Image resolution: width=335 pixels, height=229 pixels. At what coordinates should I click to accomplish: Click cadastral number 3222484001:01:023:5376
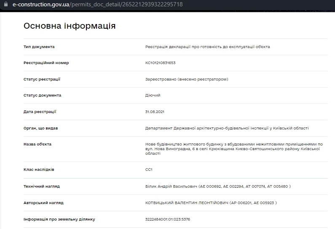click(x=168, y=219)
